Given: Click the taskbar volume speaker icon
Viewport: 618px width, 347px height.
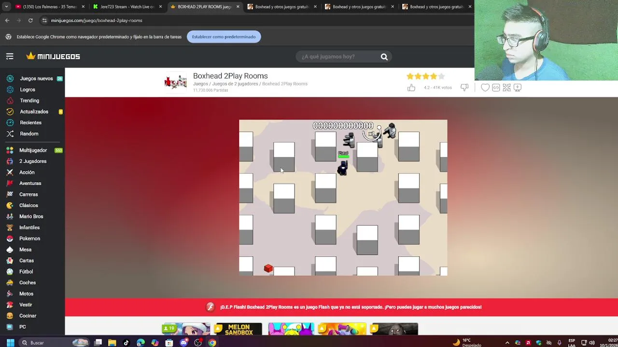Looking at the screenshot, I should pos(592,343).
